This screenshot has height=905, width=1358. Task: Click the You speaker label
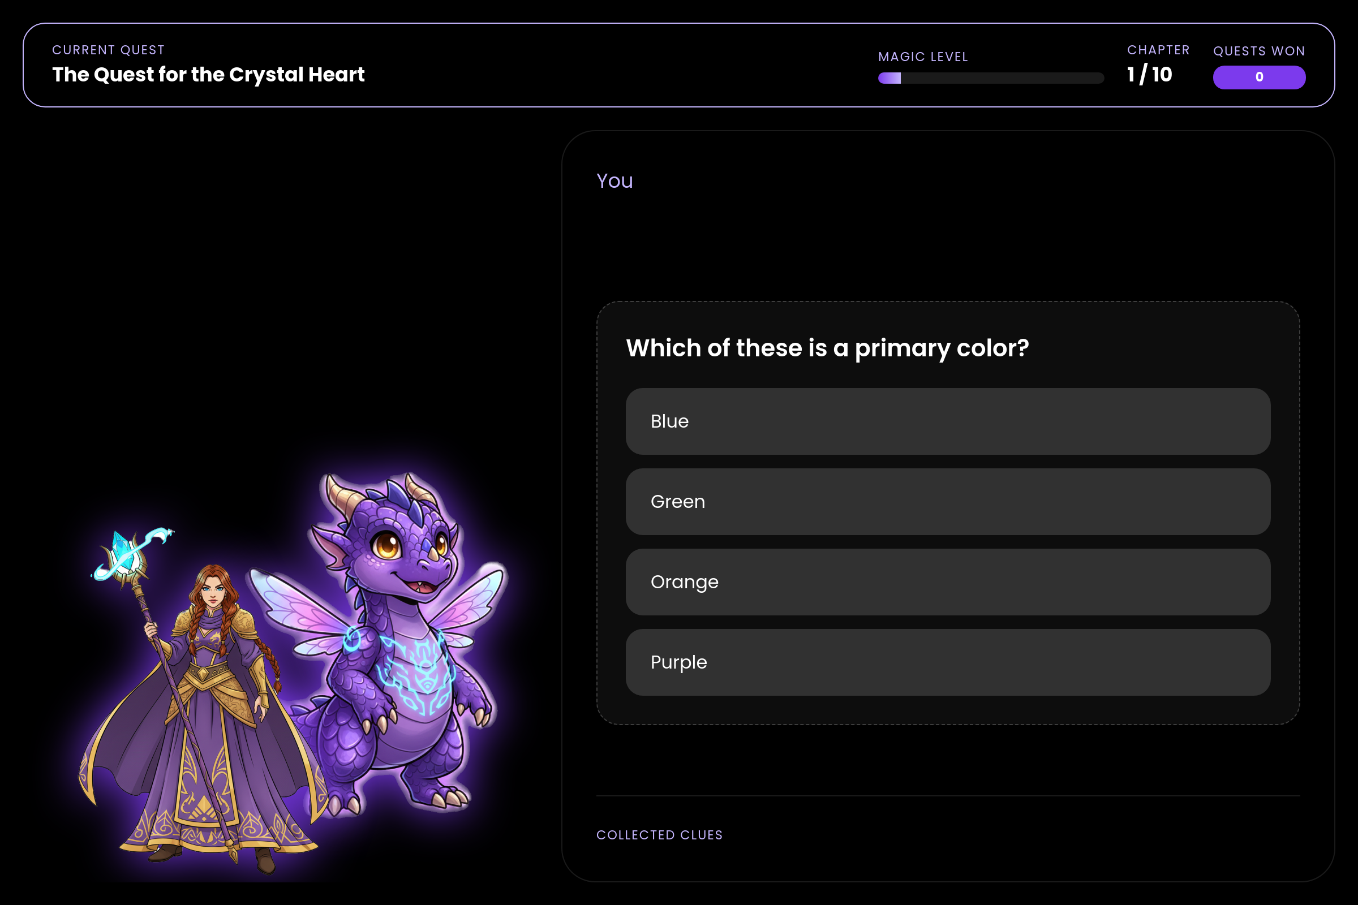615,181
